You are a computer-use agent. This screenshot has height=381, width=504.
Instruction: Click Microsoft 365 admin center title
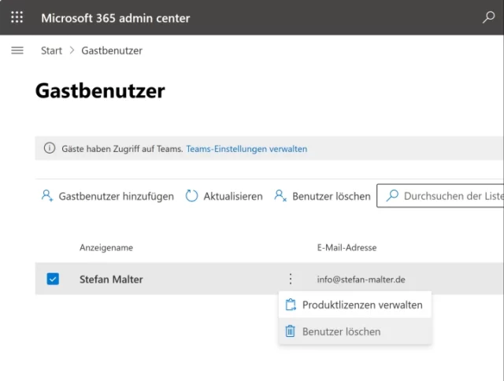click(116, 18)
